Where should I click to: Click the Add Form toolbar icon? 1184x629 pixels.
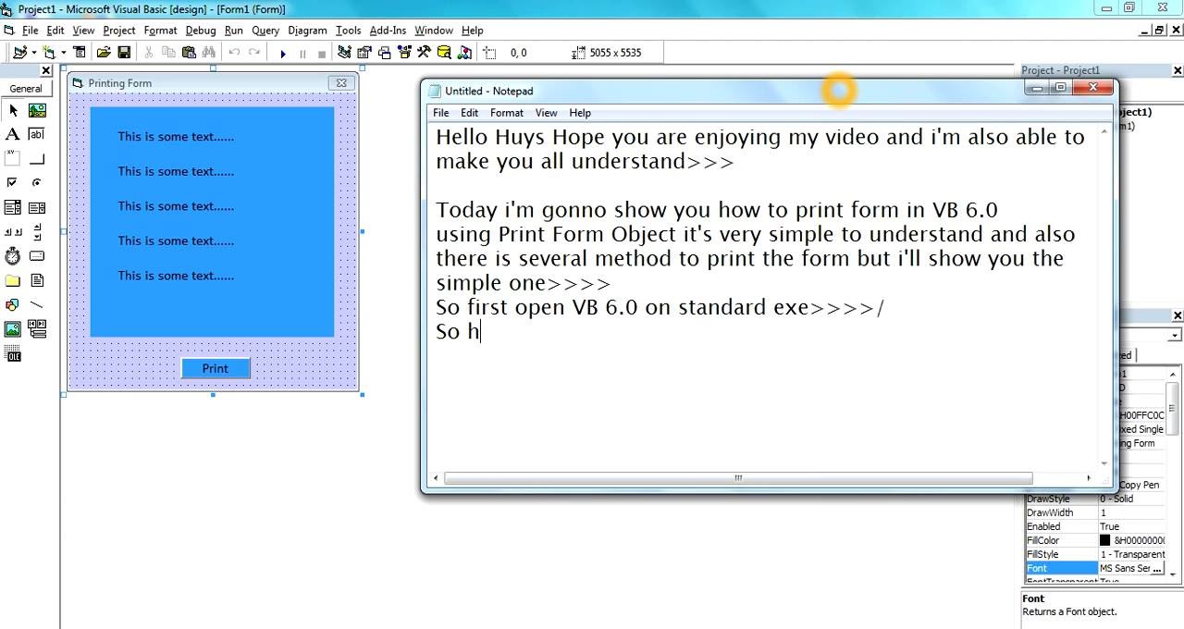pos(49,53)
